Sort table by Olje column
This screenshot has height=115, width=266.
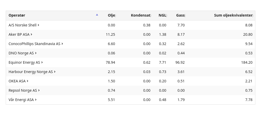point(111,15)
